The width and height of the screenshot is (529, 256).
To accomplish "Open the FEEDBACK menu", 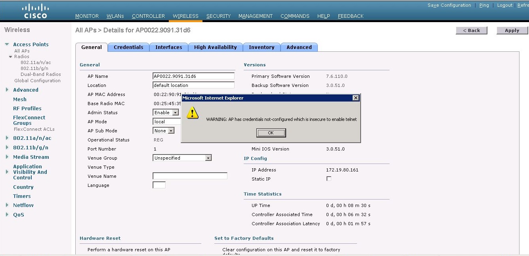I will click(351, 16).
